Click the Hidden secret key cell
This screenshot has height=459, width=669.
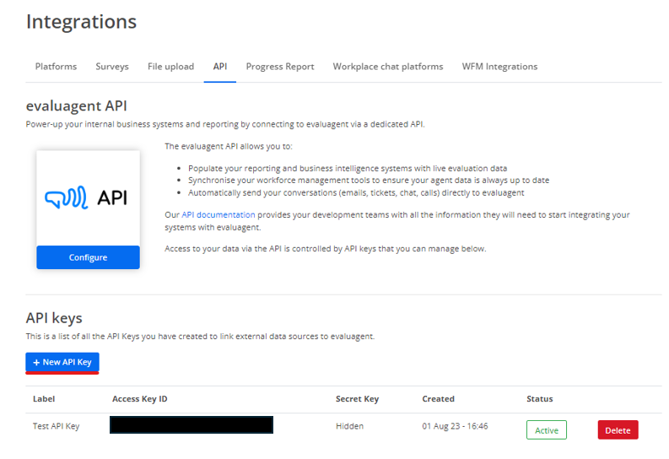tap(349, 426)
